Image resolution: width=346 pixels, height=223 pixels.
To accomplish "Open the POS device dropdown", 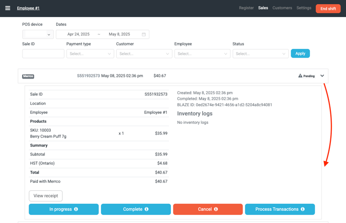I will [38, 34].
